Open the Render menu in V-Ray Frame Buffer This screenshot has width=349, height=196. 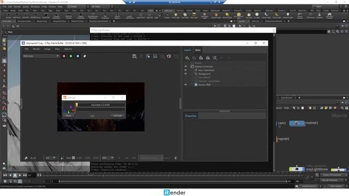coord(37,49)
